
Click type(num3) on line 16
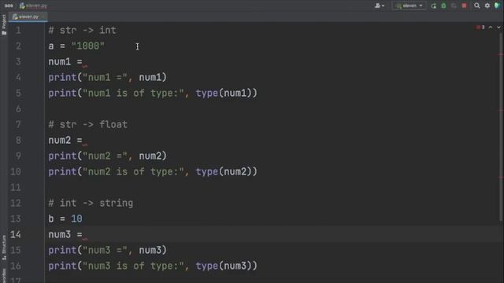click(x=224, y=266)
